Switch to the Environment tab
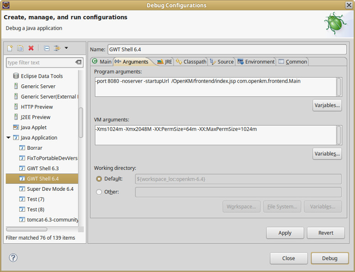The image size is (355, 272). [256, 62]
